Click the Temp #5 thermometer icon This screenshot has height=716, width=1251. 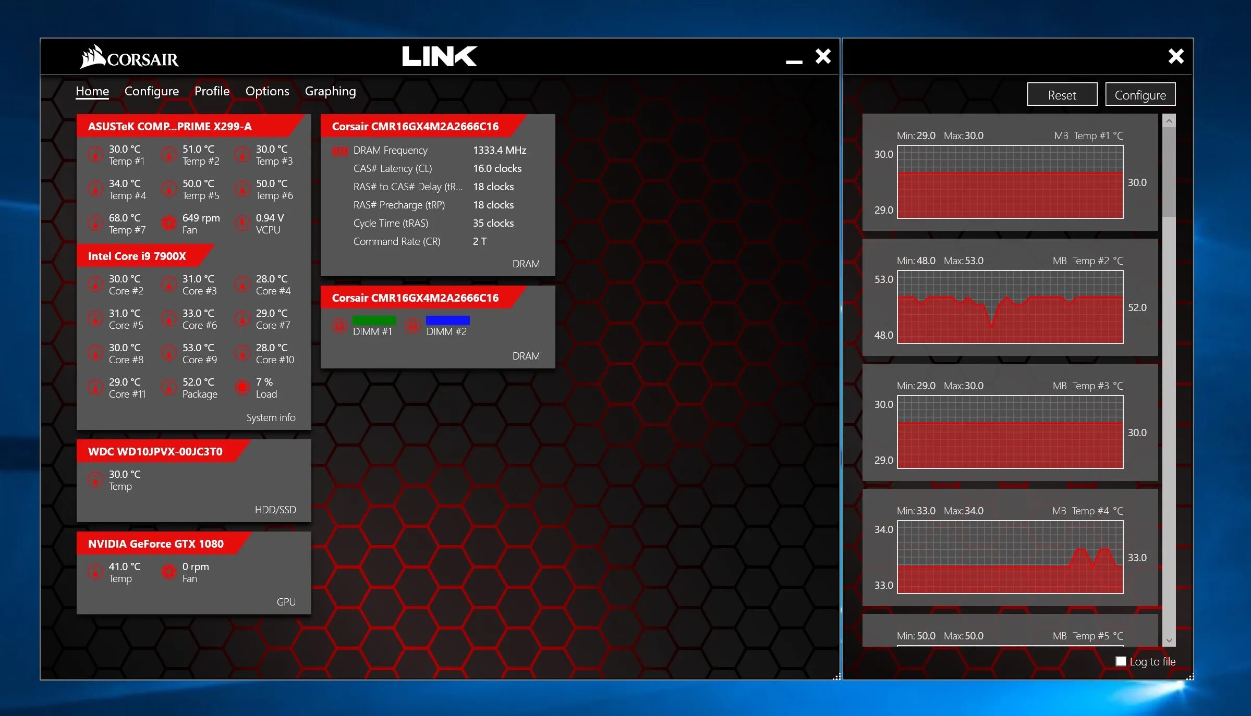click(x=168, y=189)
